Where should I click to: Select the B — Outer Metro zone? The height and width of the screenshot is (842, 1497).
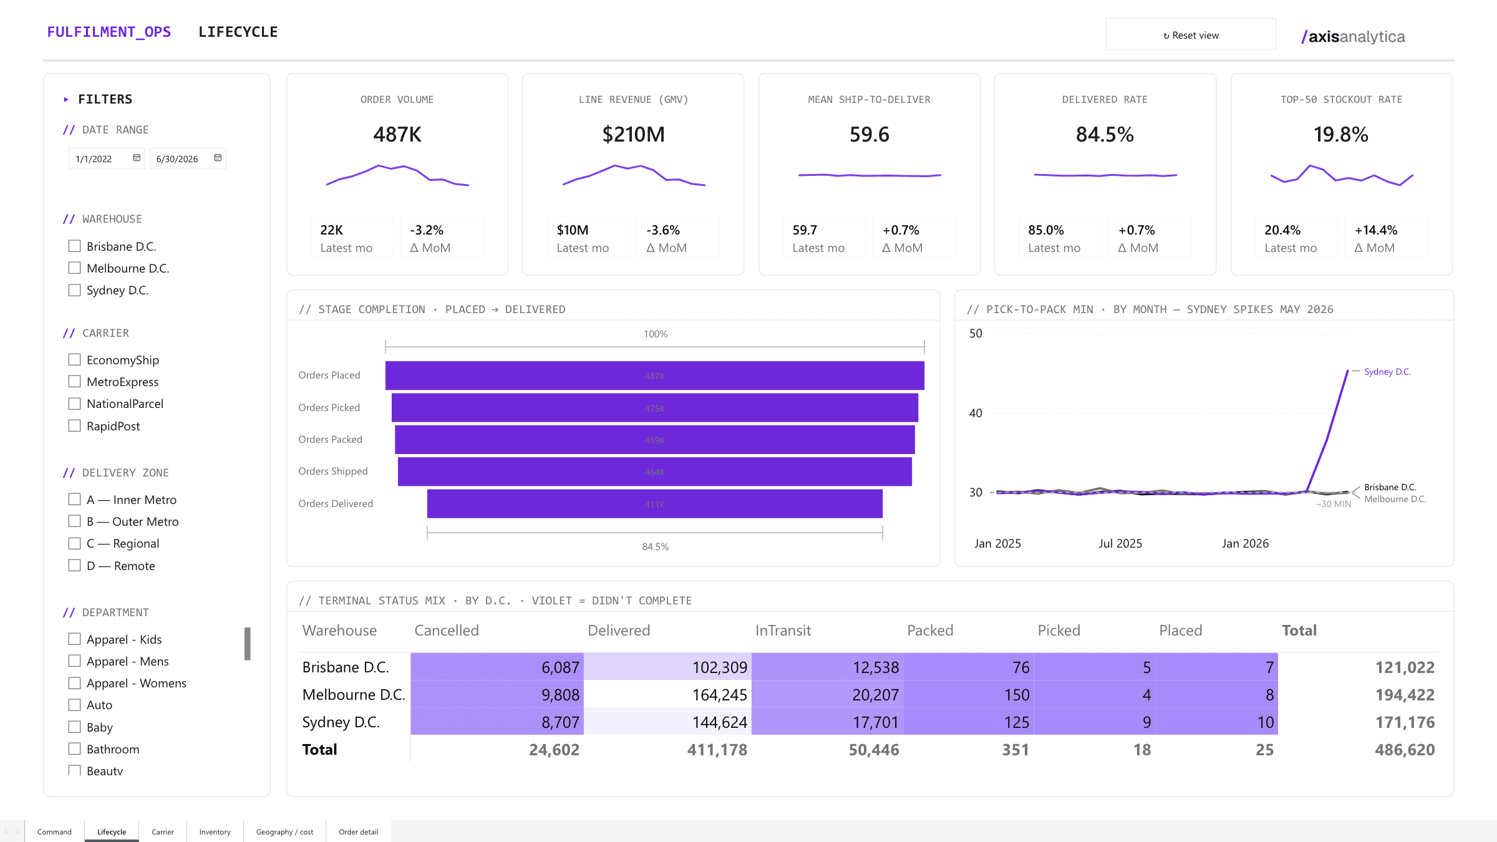75,521
